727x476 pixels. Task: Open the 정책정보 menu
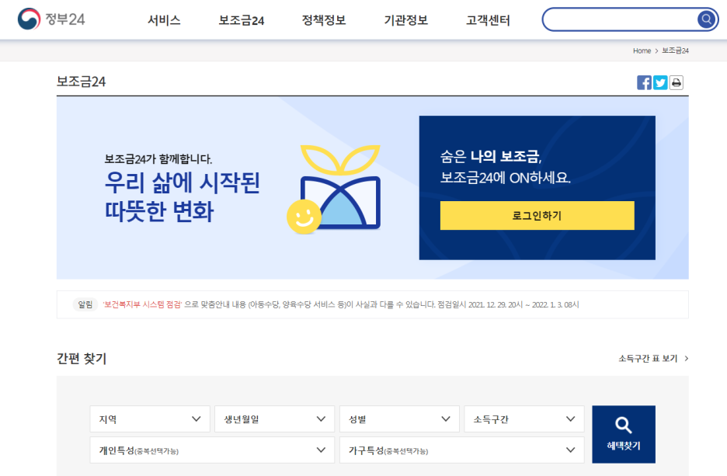click(324, 20)
